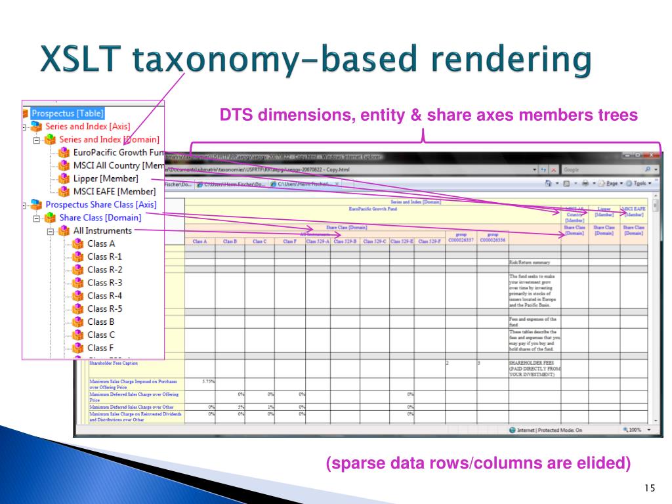Screen dimensions: 672x504
Task: Click the Class F tree icon
Action: pos(77,348)
